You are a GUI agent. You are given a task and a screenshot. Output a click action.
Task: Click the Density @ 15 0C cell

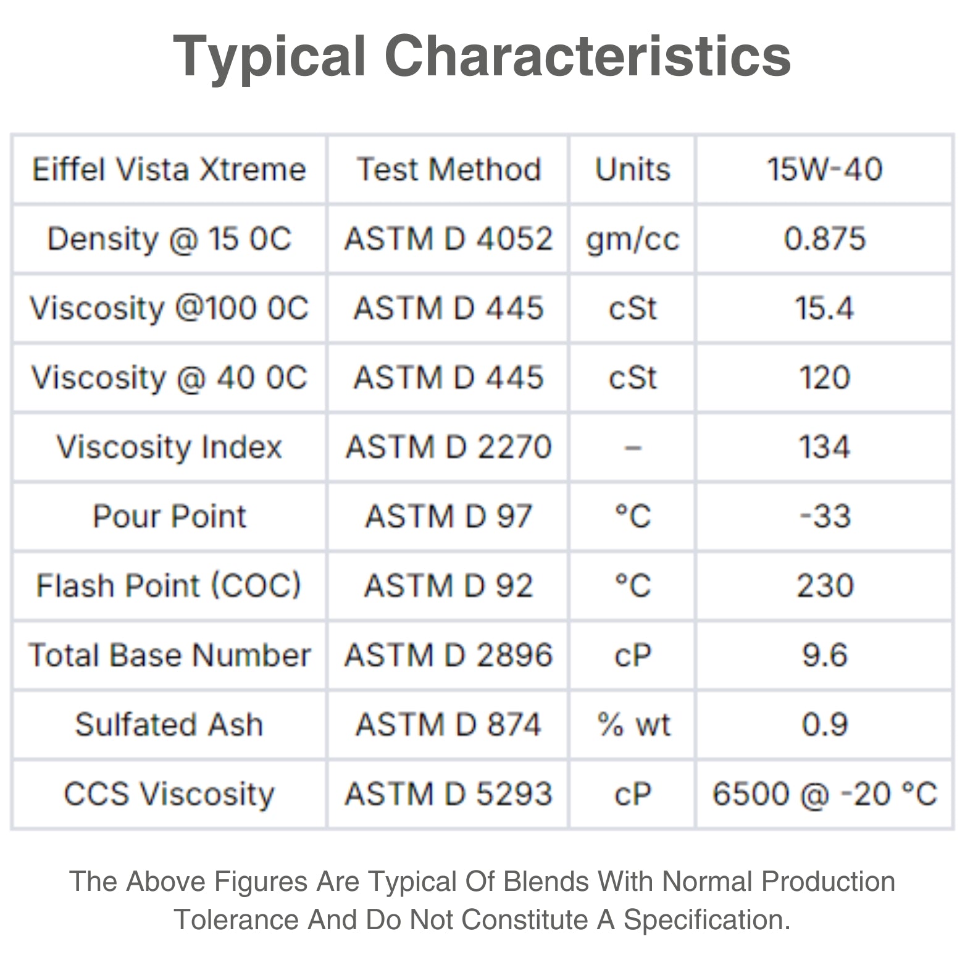click(169, 239)
